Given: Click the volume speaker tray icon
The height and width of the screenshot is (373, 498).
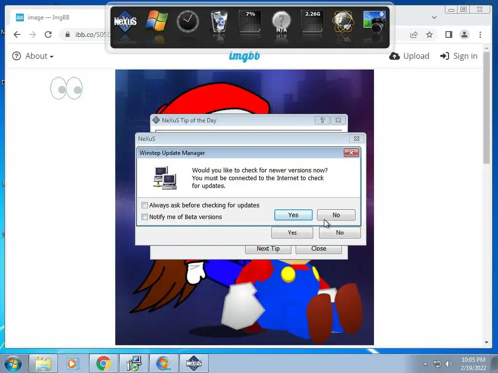Looking at the screenshot, I should tap(449, 364).
